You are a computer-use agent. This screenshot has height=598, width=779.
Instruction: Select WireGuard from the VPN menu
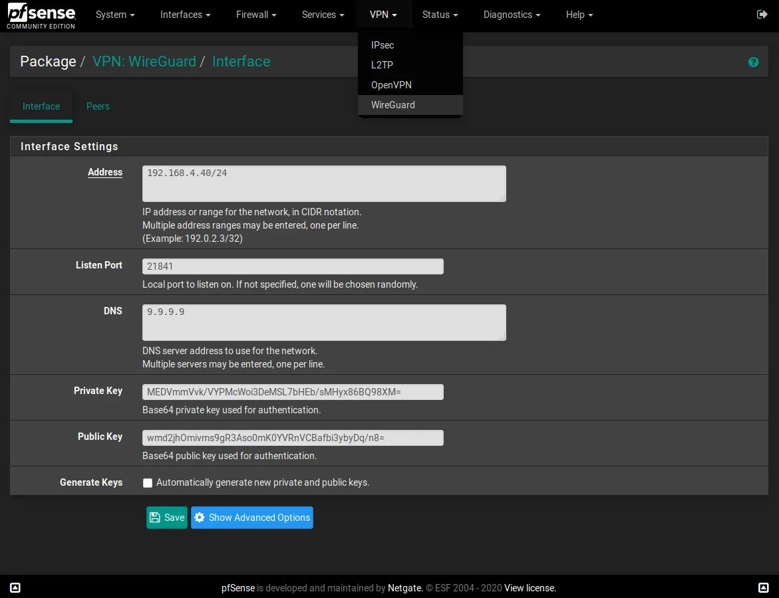point(410,105)
